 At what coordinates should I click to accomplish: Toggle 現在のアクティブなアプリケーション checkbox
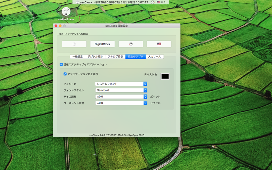(x=61, y=64)
